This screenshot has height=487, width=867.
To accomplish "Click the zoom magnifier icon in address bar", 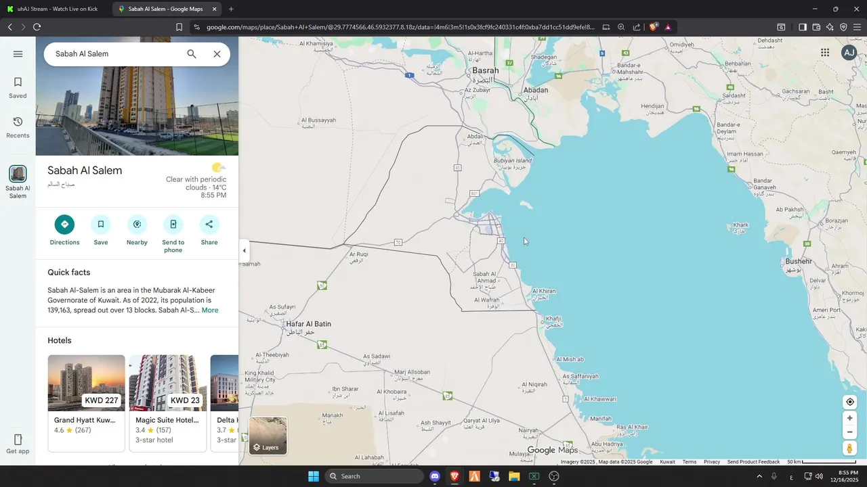I will click(621, 27).
